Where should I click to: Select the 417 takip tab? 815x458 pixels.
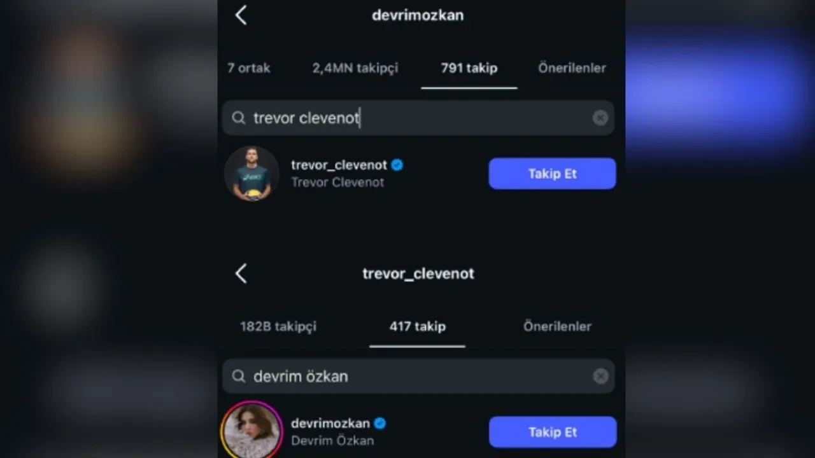[x=417, y=326]
